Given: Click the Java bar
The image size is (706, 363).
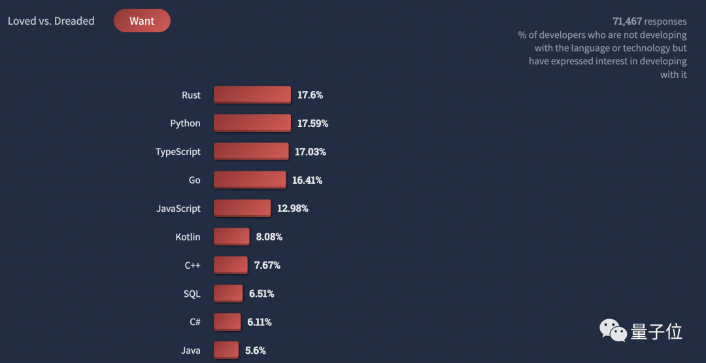Looking at the screenshot, I should click(x=226, y=350).
